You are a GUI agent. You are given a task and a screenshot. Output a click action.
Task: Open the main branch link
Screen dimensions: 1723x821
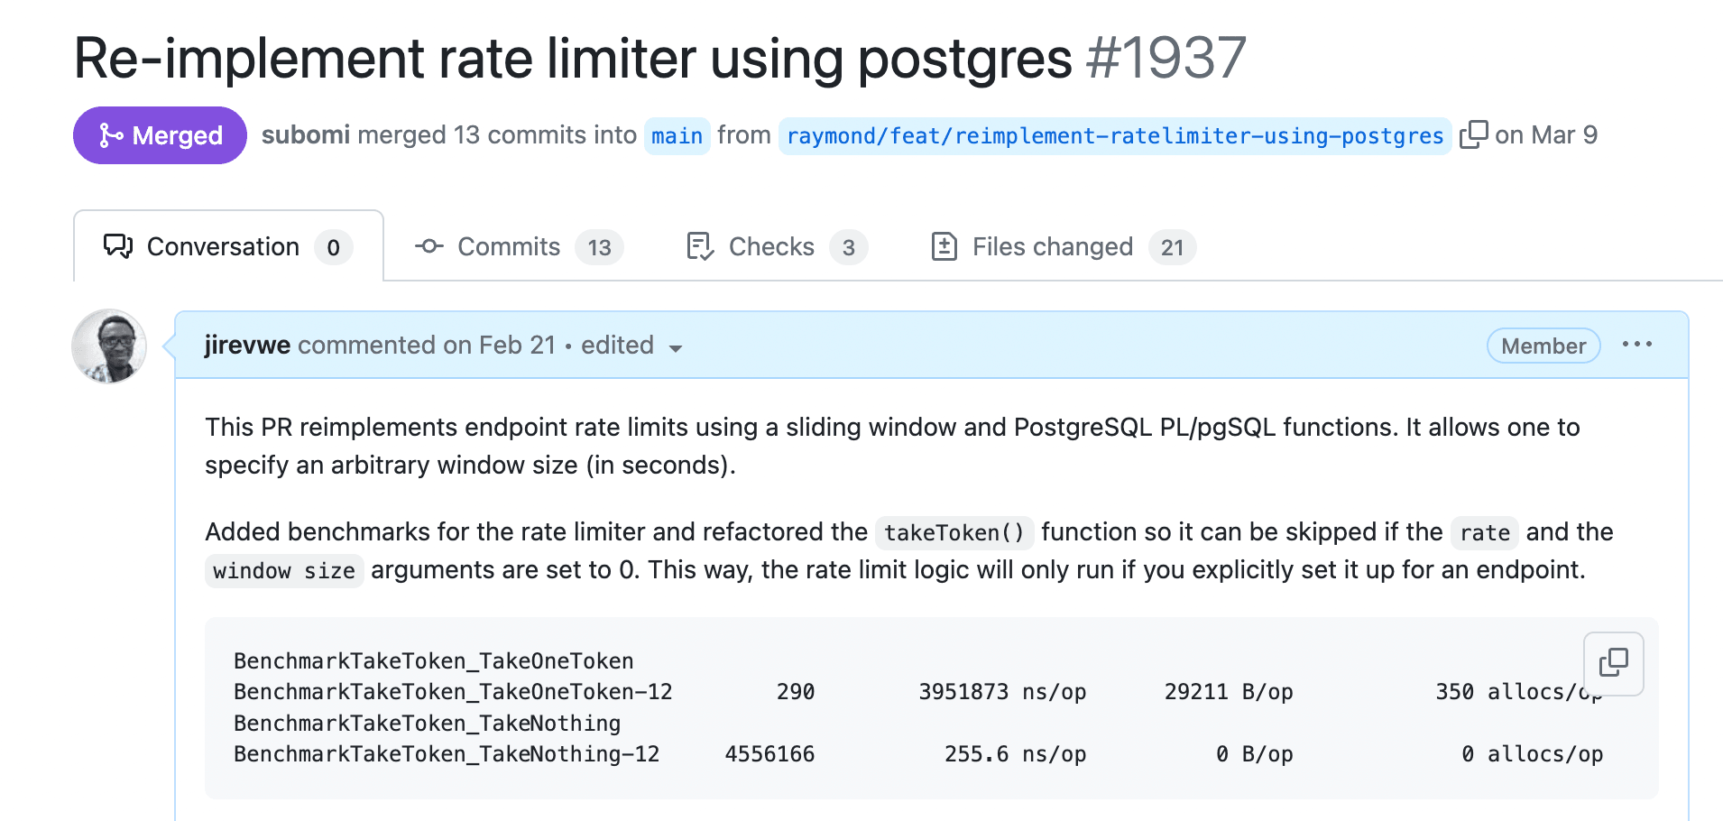(677, 135)
